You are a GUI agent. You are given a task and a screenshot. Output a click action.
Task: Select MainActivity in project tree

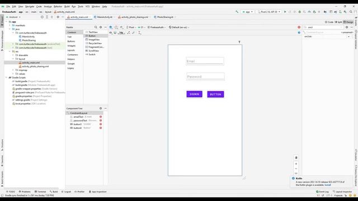(29, 37)
